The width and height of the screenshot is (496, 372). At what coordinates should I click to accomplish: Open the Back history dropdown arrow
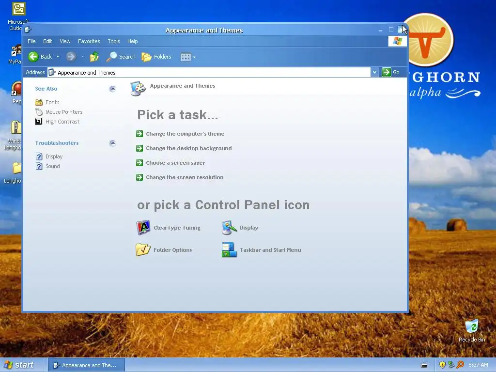tap(58, 57)
